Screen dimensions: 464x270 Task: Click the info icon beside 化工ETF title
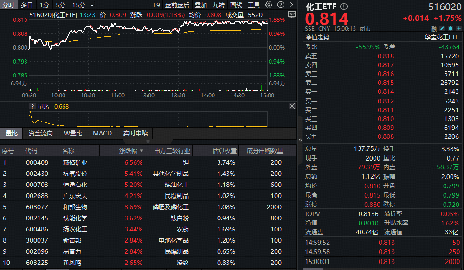coord(343,7)
